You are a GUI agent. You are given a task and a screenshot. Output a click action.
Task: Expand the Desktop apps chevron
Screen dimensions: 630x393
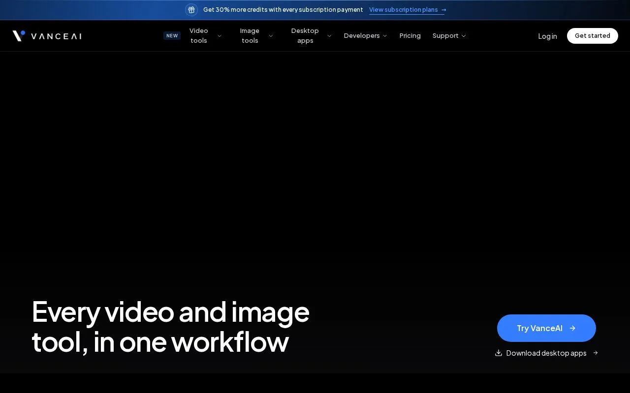tap(329, 36)
